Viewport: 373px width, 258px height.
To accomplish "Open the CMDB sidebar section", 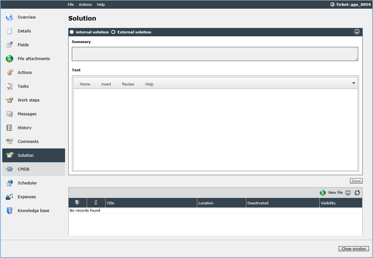I will pyautogui.click(x=33, y=169).
